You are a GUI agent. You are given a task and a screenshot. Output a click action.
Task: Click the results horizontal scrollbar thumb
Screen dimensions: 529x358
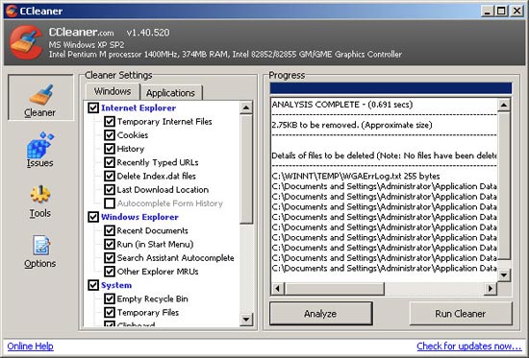tap(335, 289)
